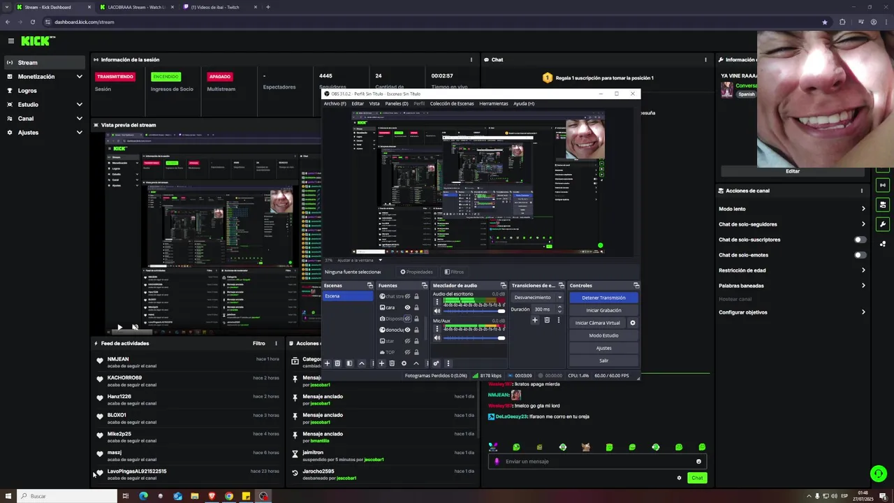Open Desvanecimiento transition dropdown
This screenshot has height=503, width=894.
(x=538, y=298)
